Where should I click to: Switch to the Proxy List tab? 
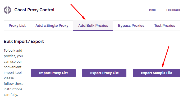[17, 26]
